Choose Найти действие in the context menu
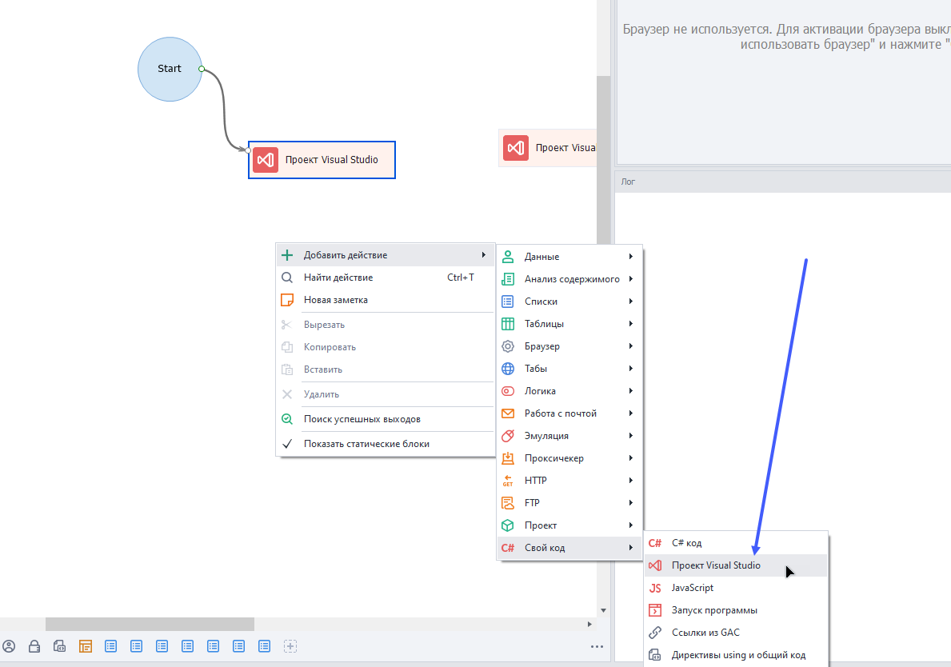The height and width of the screenshot is (667, 951). pyautogui.click(x=386, y=278)
